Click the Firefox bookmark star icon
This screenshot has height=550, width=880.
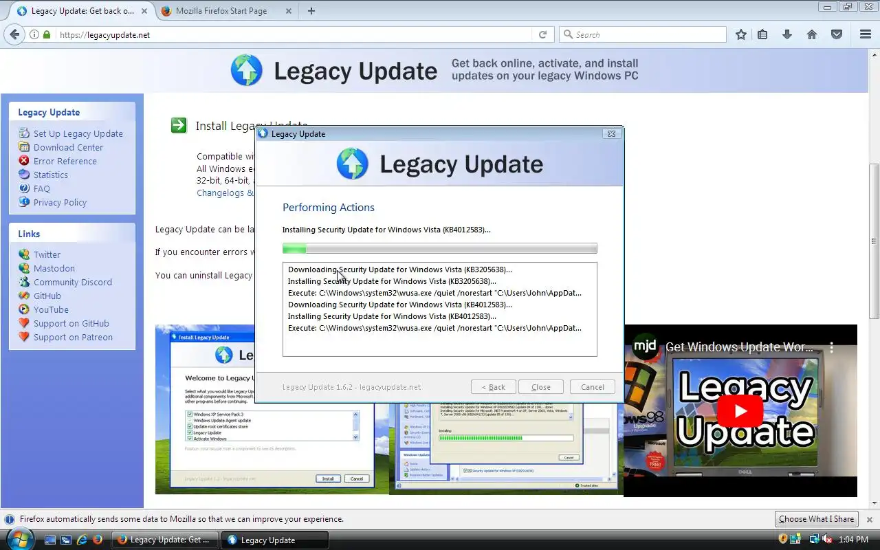click(741, 34)
